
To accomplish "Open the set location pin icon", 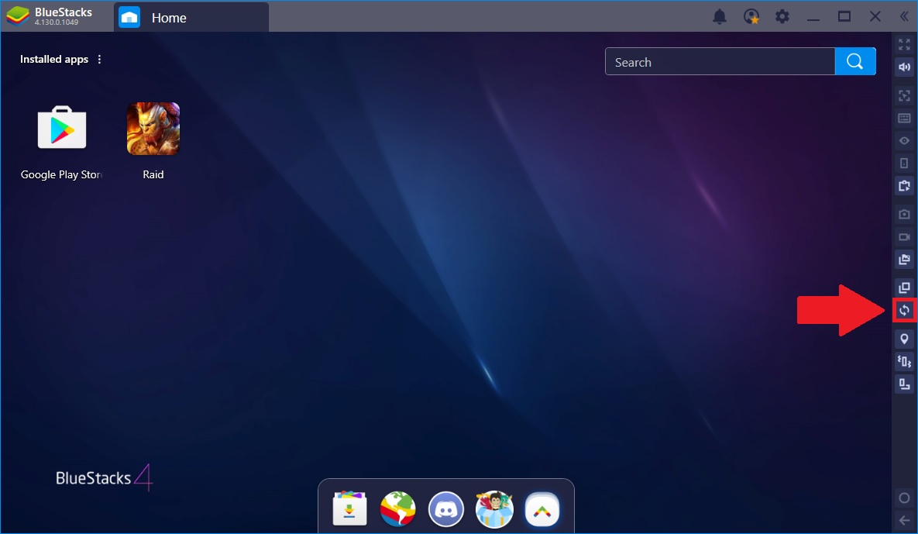I will (x=904, y=339).
